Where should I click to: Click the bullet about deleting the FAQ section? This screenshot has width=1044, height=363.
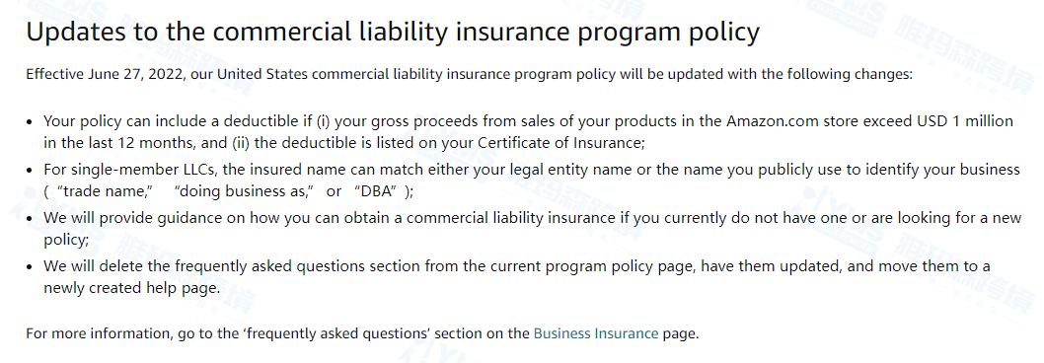pos(517,276)
